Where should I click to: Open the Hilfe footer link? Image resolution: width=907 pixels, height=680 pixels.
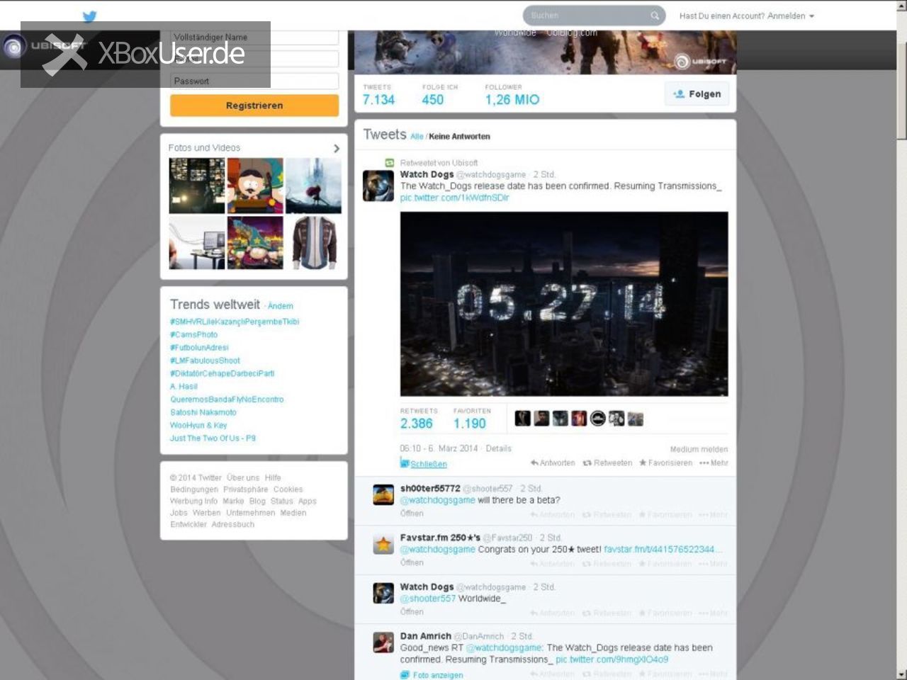tap(273, 478)
